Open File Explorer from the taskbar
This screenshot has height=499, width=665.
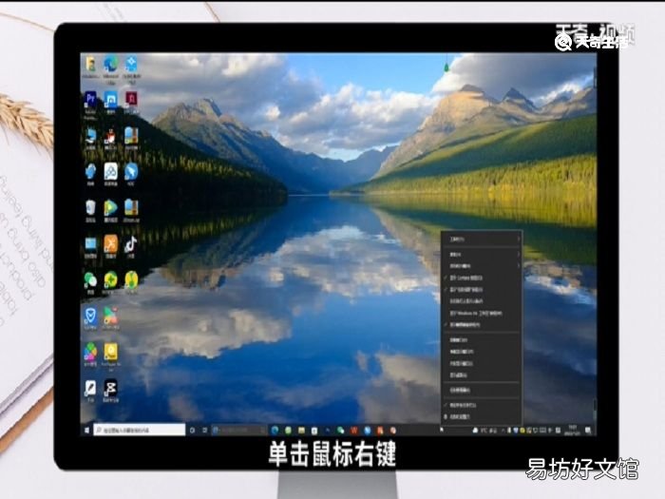301,431
